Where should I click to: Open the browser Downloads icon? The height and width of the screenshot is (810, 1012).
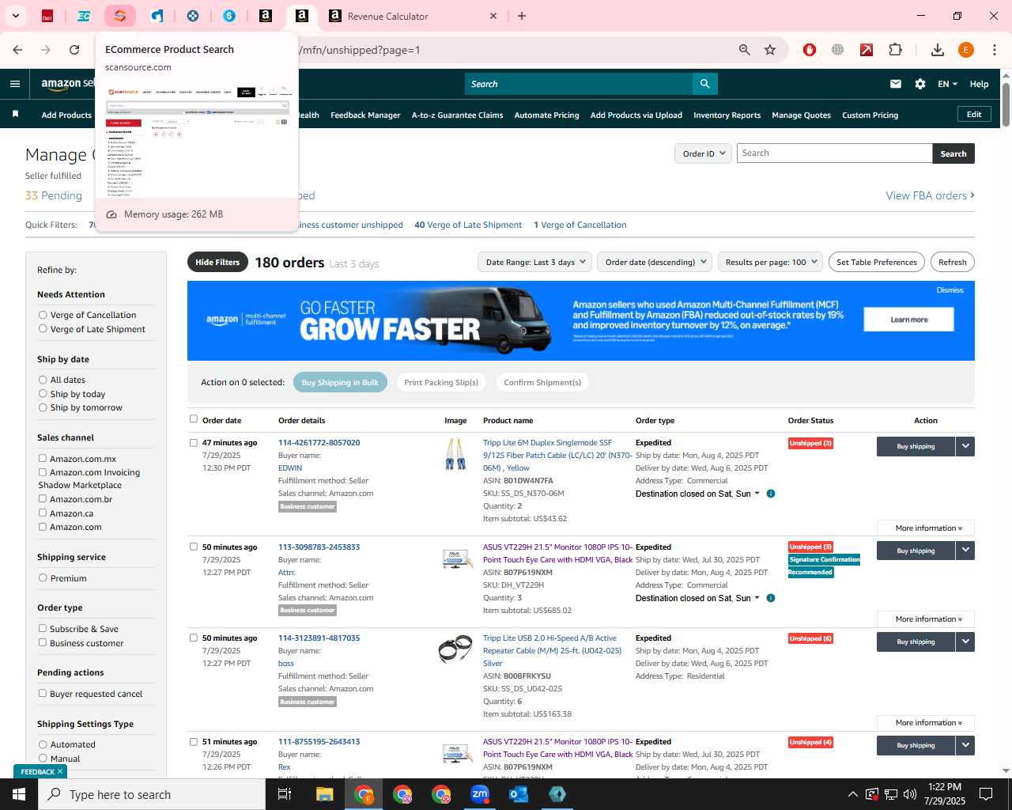[938, 50]
